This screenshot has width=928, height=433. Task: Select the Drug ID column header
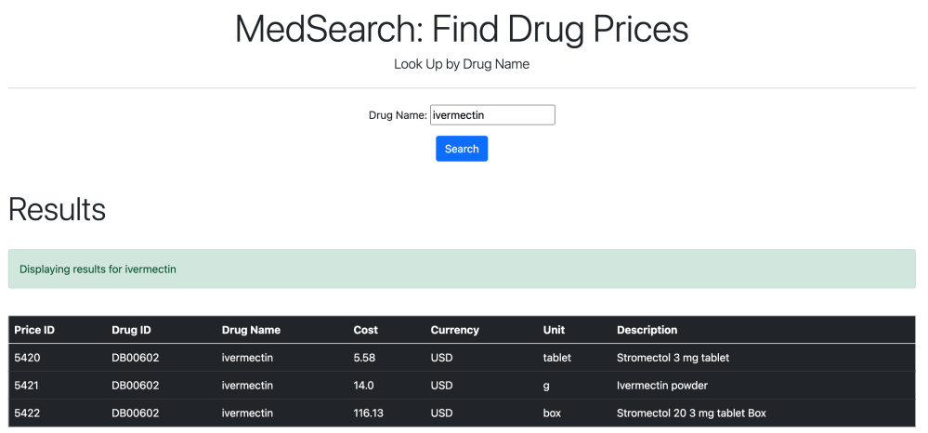[x=131, y=330]
